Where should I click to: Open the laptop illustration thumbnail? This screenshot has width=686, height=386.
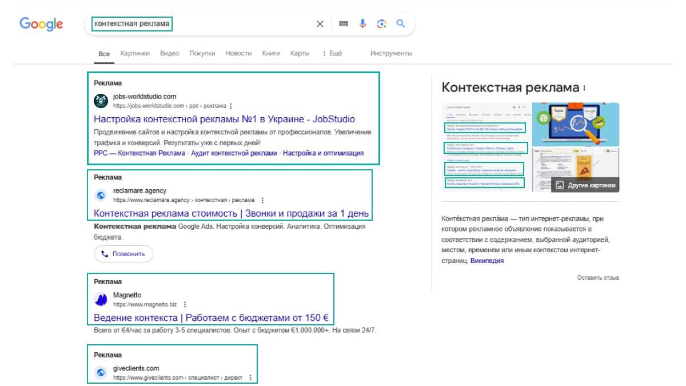click(x=576, y=124)
